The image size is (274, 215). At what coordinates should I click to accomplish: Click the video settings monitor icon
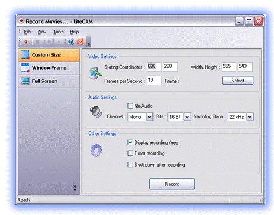point(96,73)
